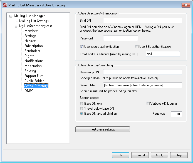Collapse the Mailing List Manager tree node
193x163 pixels.
pos(11,16)
